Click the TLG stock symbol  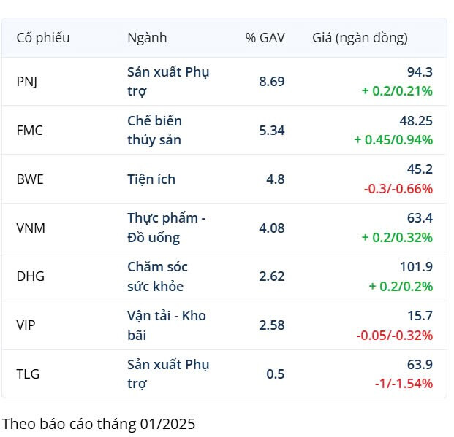[28, 374]
